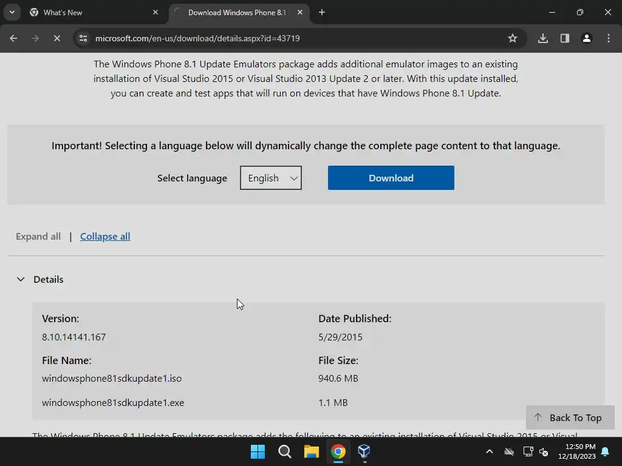This screenshot has width=622, height=466.
Task: Open the clock showing 12:50 PM
Action: [577, 451]
